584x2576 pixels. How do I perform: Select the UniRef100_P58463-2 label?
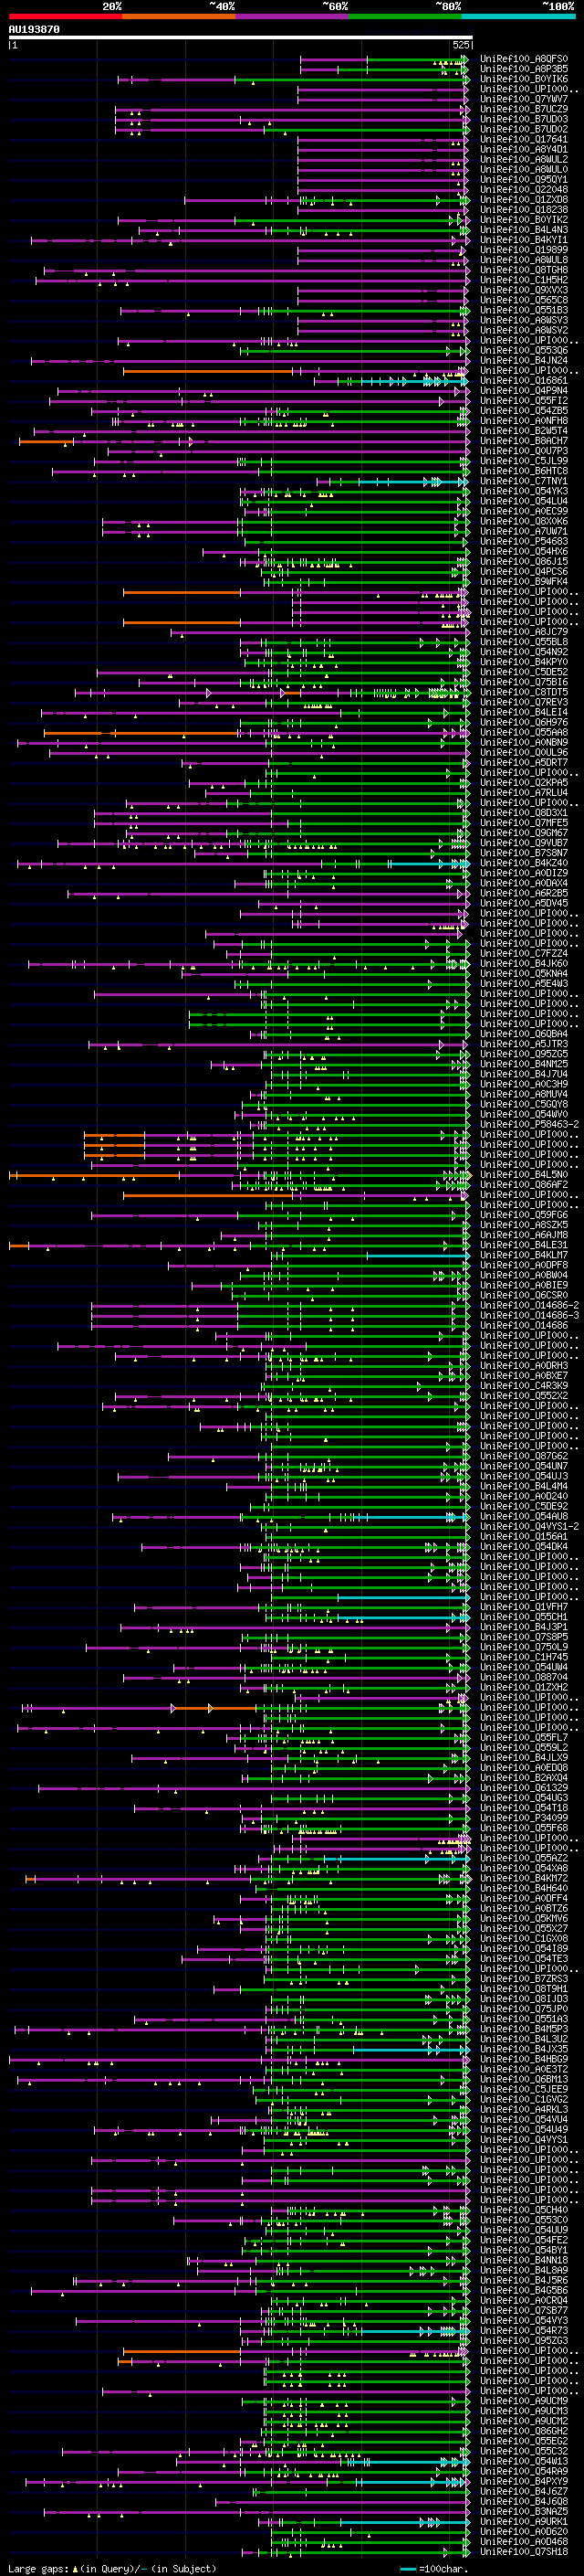click(x=529, y=1125)
